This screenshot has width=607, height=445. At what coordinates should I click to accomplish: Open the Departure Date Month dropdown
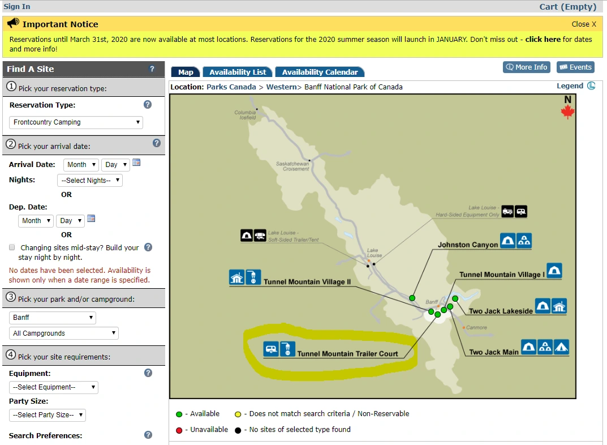(x=36, y=221)
